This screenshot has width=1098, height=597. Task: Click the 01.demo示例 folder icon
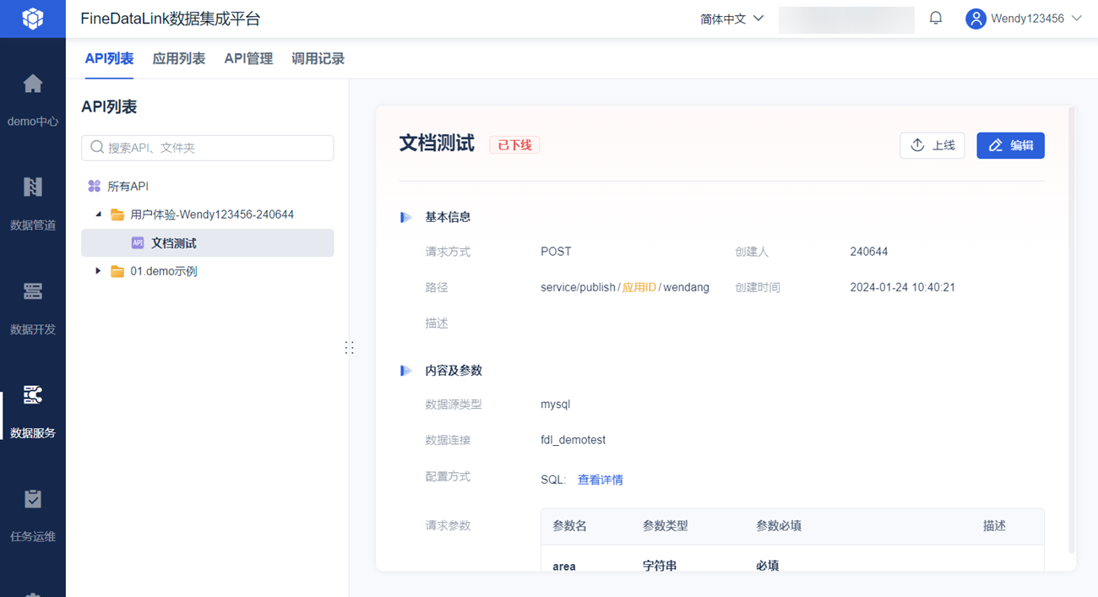point(117,271)
